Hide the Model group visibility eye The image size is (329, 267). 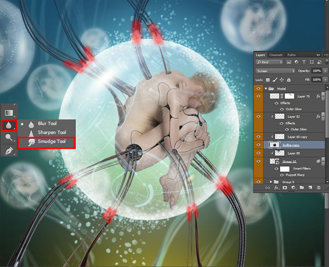pyautogui.click(x=258, y=88)
